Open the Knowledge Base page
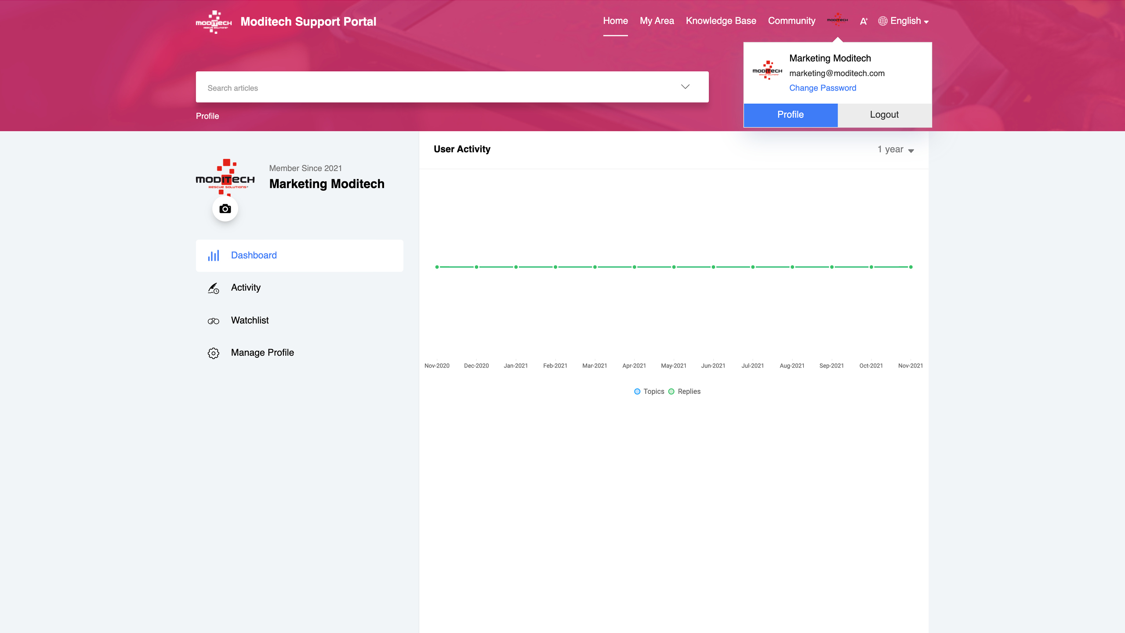This screenshot has width=1125, height=633. [721, 21]
